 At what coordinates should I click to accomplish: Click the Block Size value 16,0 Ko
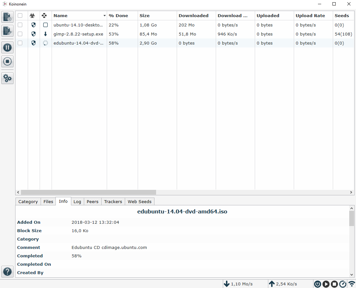point(80,231)
